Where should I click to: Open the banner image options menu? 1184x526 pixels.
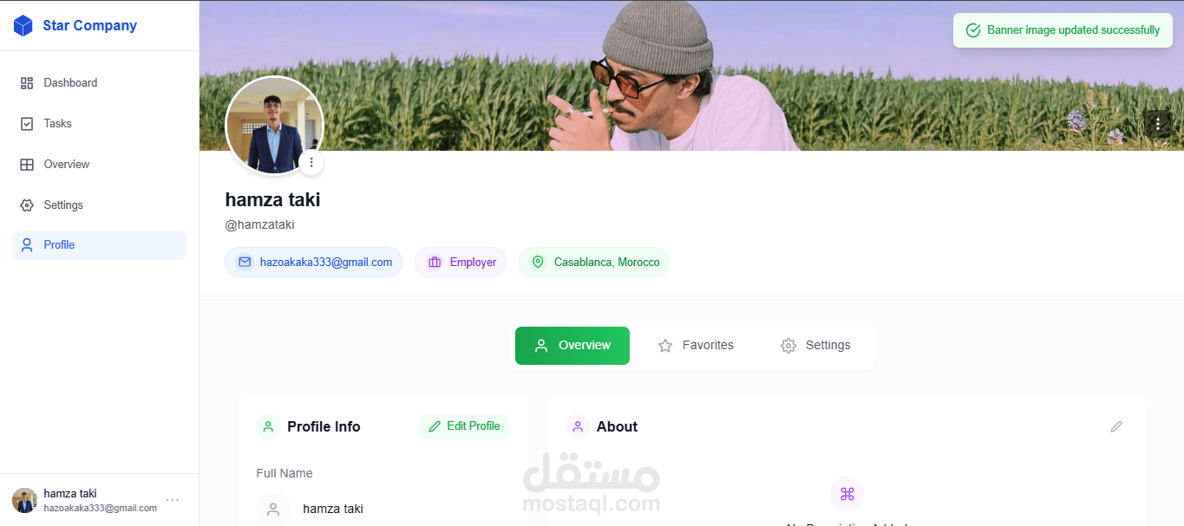click(x=1158, y=124)
